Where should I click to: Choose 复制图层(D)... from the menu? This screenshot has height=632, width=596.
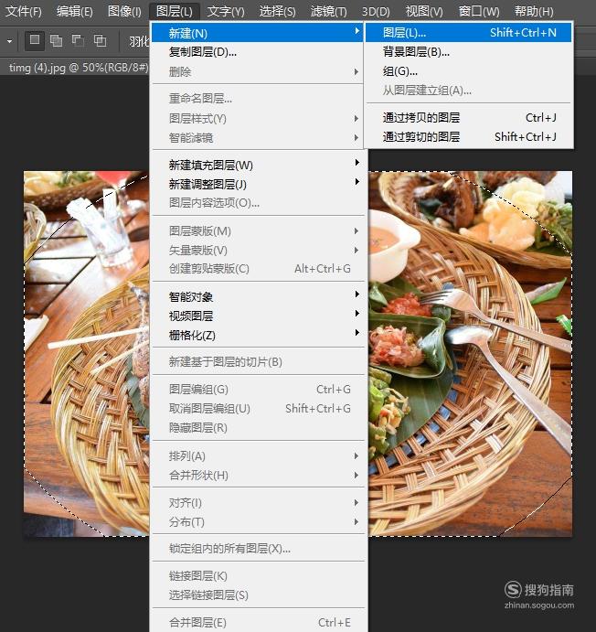(258, 52)
